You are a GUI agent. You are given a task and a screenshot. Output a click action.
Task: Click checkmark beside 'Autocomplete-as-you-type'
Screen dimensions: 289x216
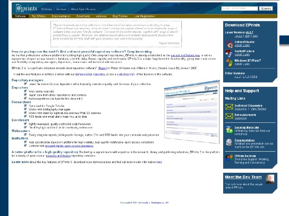pos(25,98)
